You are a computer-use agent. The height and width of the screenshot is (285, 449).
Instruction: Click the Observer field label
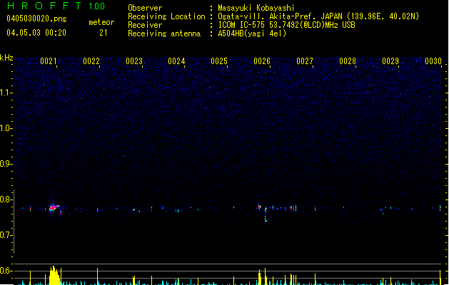(145, 8)
